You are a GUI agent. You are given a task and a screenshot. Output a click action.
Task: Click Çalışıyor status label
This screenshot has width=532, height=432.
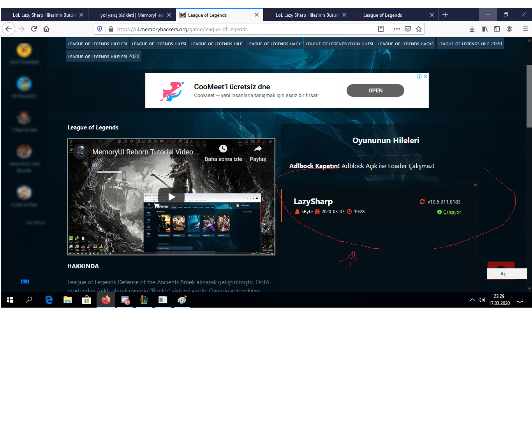452,212
